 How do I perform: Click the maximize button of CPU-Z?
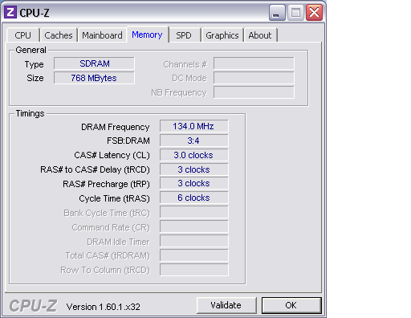coord(295,13)
